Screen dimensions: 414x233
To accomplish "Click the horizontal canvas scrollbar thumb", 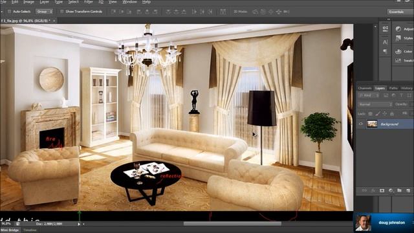I will point(232,224).
